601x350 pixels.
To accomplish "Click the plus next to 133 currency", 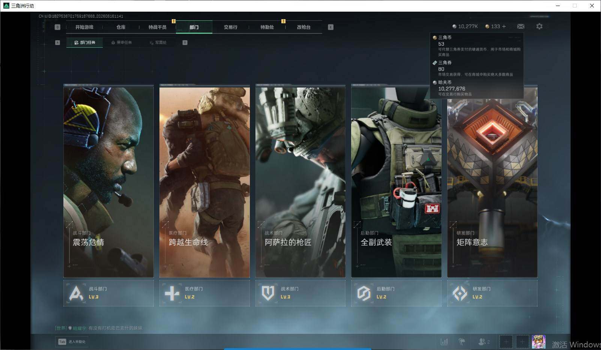I will coord(504,26).
